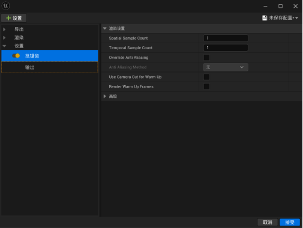Toggle the 抗锯齿 enable switch
303x228 pixels.
[16, 56]
